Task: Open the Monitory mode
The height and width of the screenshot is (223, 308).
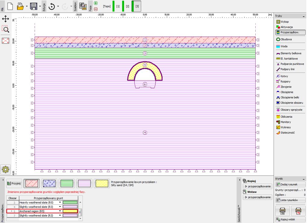Action: click(x=286, y=122)
